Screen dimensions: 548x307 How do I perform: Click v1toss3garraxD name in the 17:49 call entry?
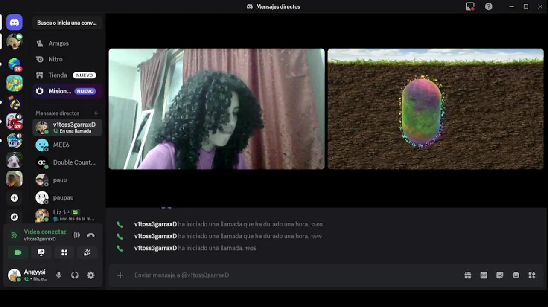click(x=155, y=236)
